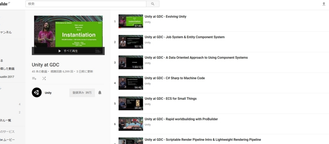This screenshot has width=329, height=144.
Task: Play all videos with すべて再生
Action: (68, 51)
